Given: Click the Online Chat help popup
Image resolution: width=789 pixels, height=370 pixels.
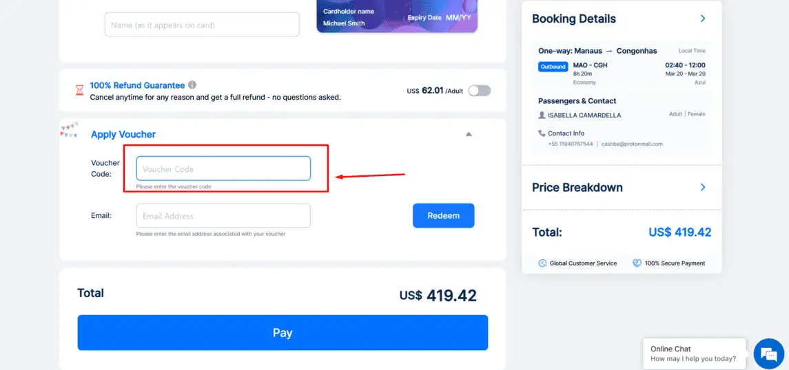Looking at the screenshot, I should tap(693, 353).
